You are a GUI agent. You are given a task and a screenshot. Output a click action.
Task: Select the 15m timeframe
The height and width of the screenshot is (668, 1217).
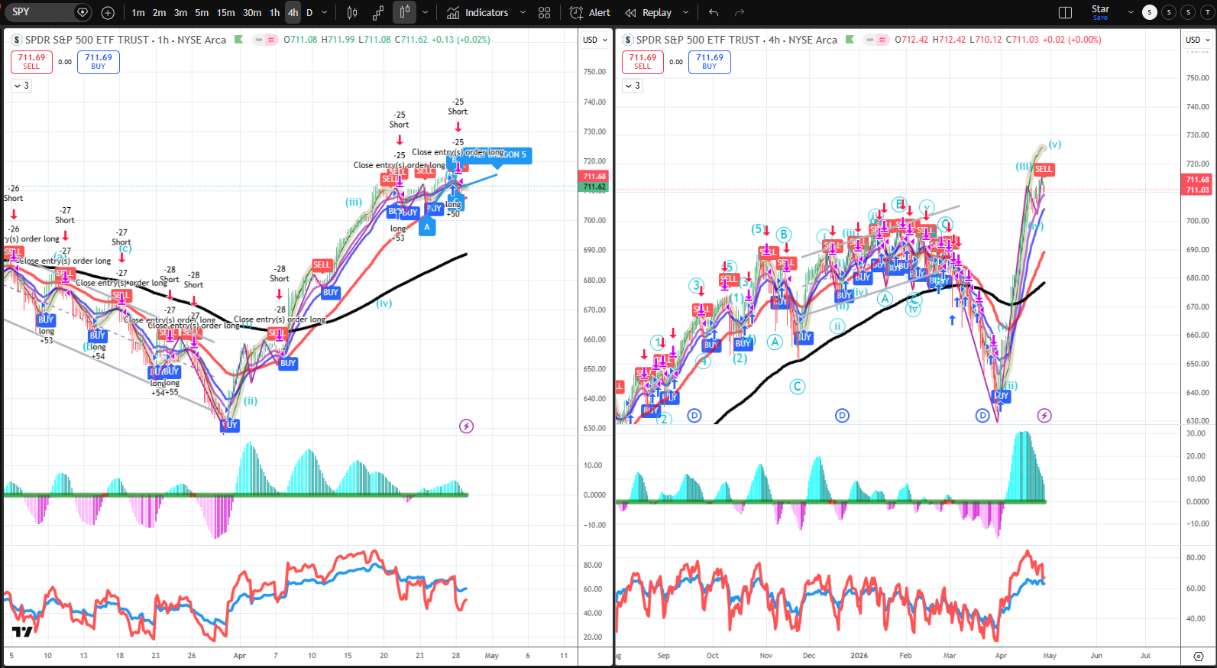[x=225, y=12]
